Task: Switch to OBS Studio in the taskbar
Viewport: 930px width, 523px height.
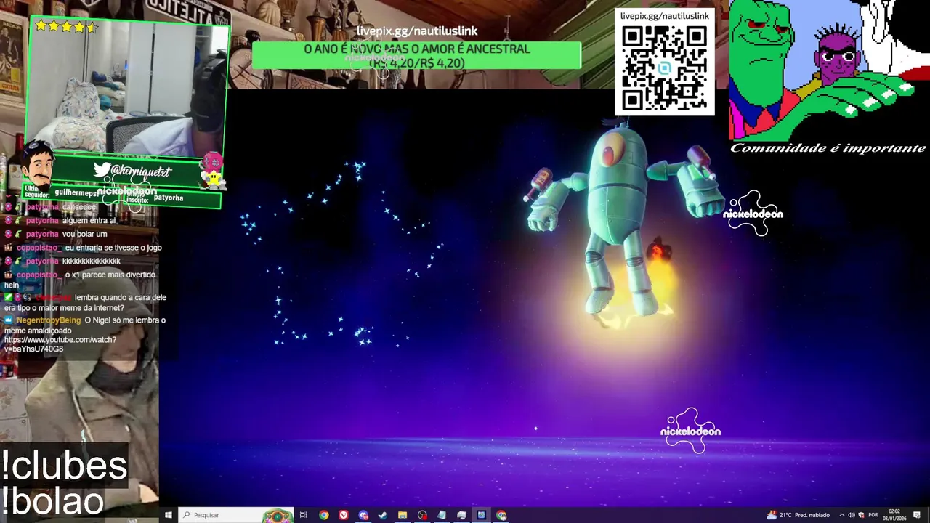Action: click(x=422, y=515)
